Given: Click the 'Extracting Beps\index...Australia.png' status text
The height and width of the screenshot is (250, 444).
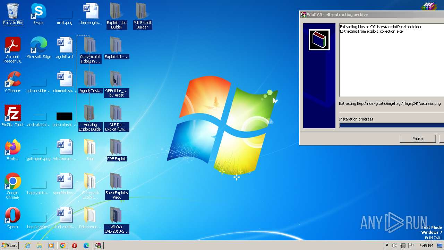Looking at the screenshot, I should point(390,103).
